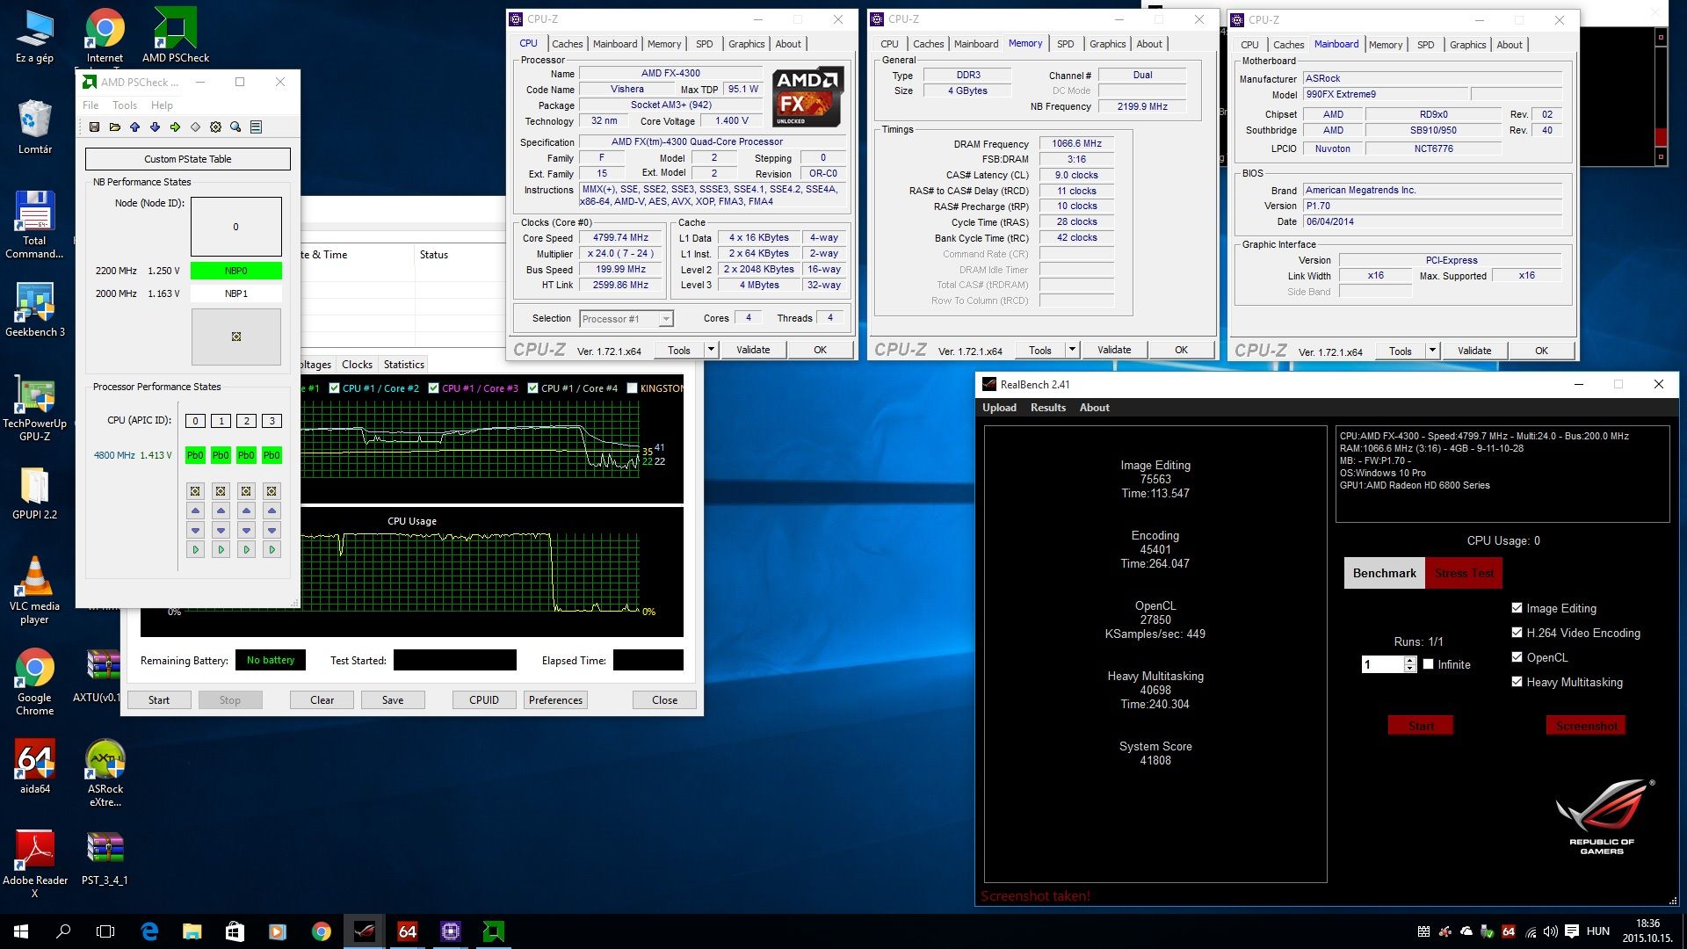Open aida64 desktop icon
The width and height of the screenshot is (1687, 949).
coord(35,766)
